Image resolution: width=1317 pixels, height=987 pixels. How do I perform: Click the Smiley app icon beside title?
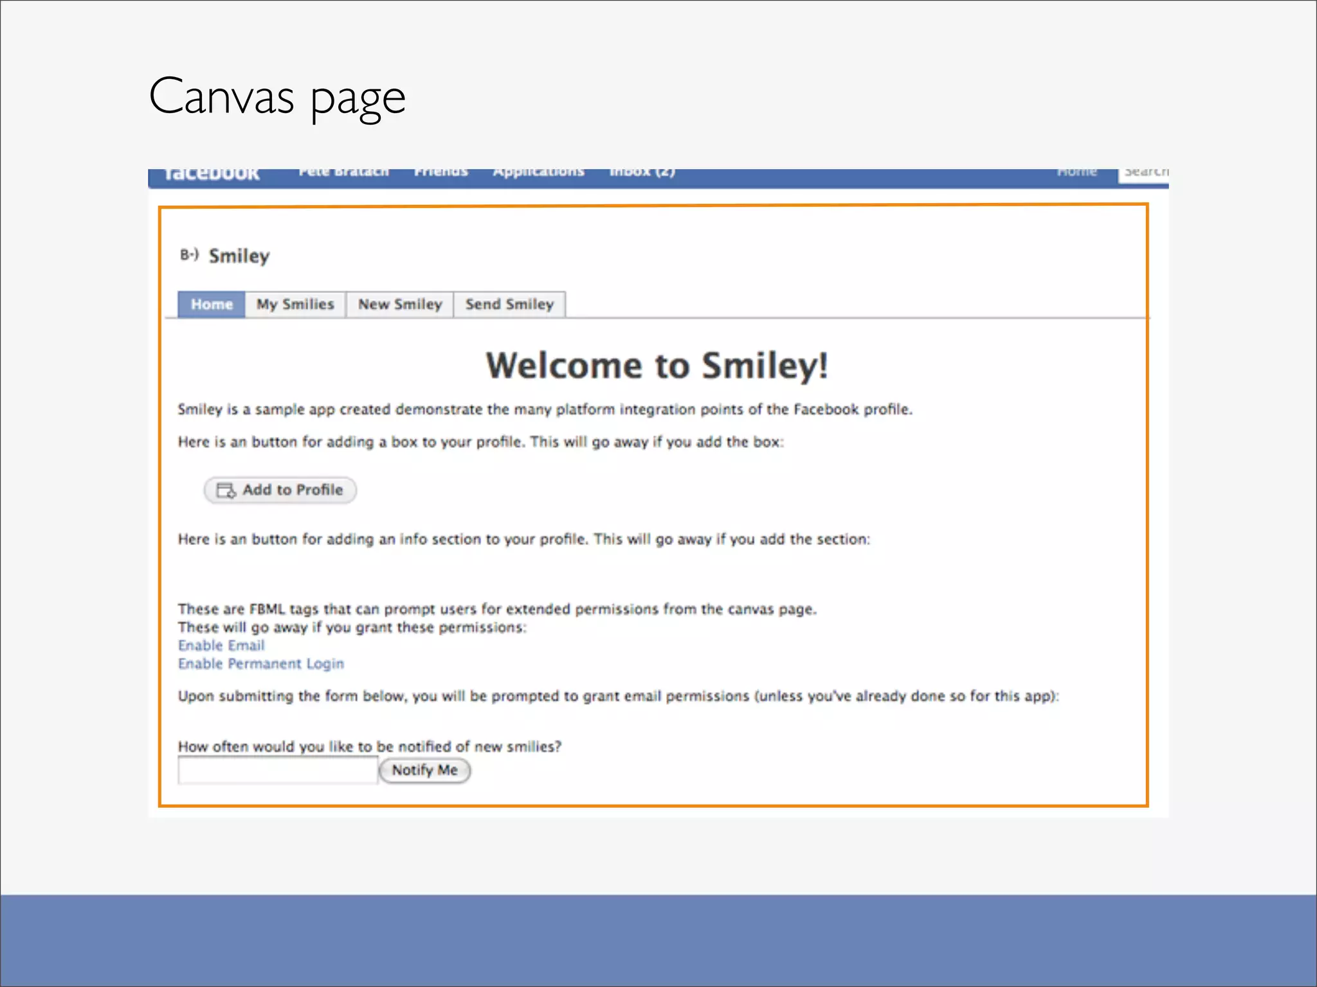pos(189,255)
